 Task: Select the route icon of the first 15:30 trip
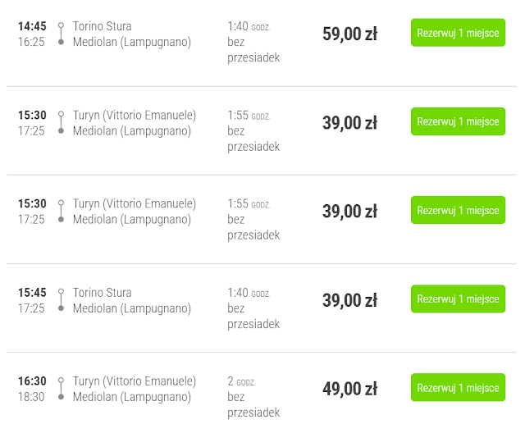[x=61, y=122]
